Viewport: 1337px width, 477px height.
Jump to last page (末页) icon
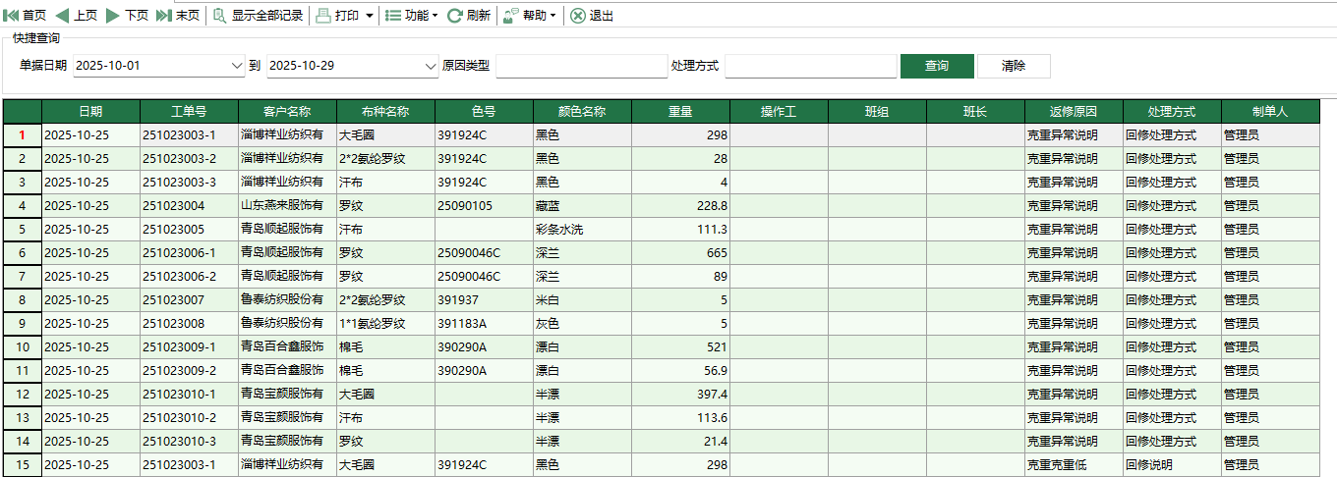tap(164, 16)
